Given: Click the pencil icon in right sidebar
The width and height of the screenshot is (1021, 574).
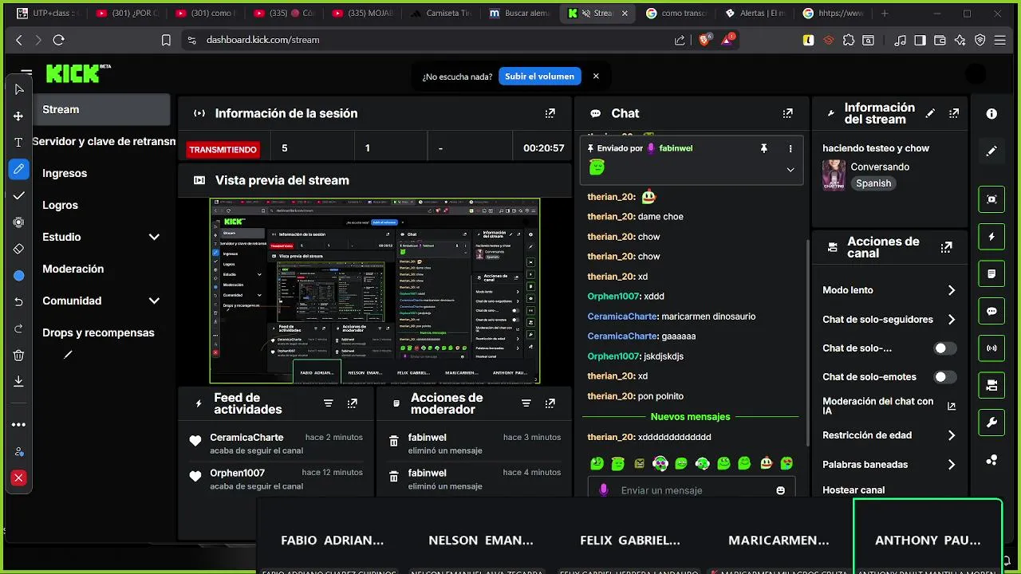Looking at the screenshot, I should (x=991, y=151).
